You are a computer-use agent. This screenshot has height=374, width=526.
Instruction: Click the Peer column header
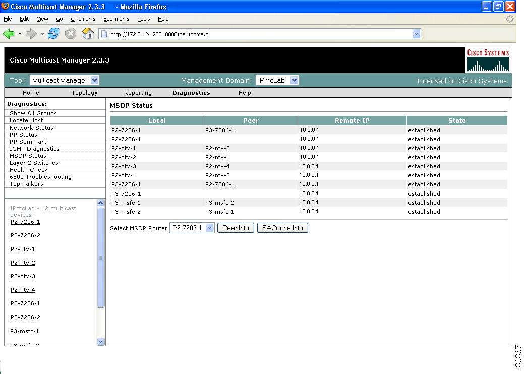point(251,121)
